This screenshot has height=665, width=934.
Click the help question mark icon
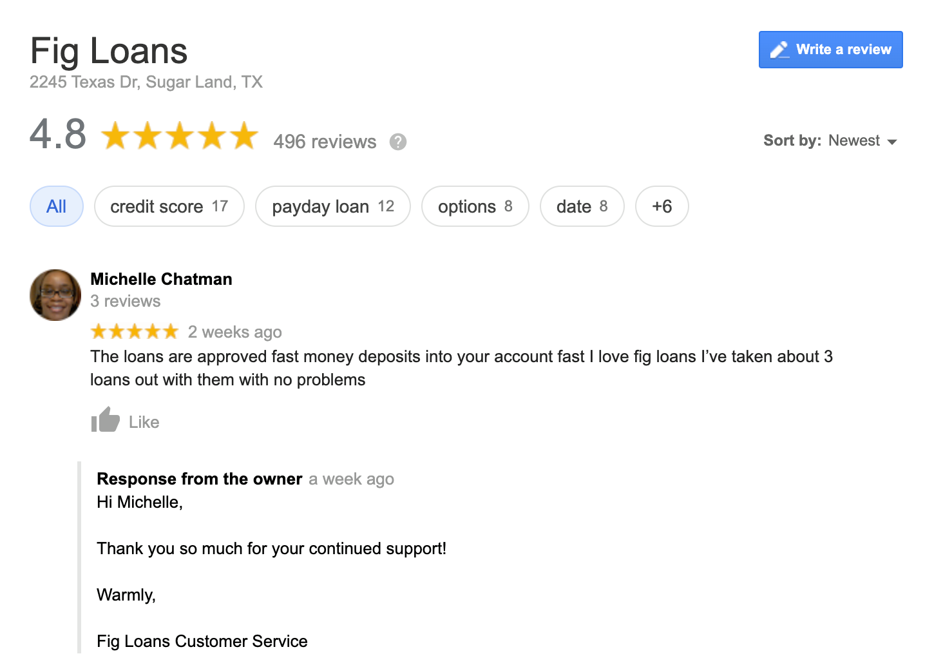click(398, 142)
